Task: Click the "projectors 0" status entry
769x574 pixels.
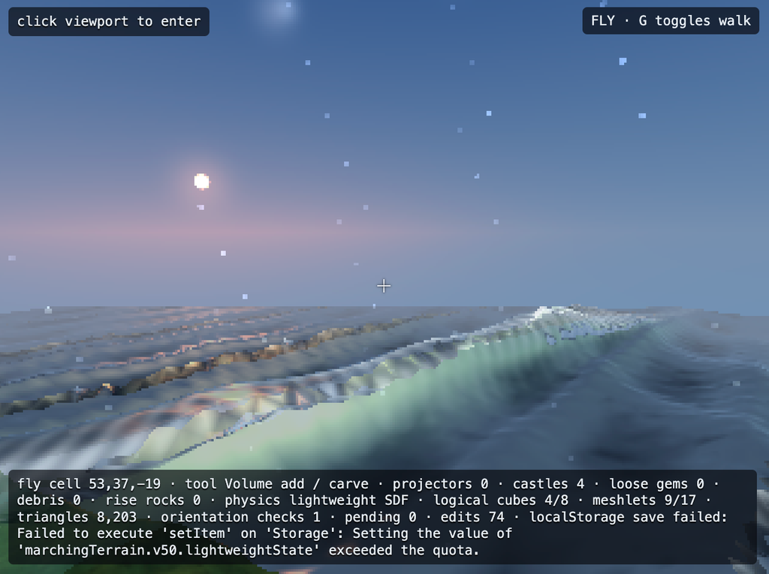Action: [440, 484]
